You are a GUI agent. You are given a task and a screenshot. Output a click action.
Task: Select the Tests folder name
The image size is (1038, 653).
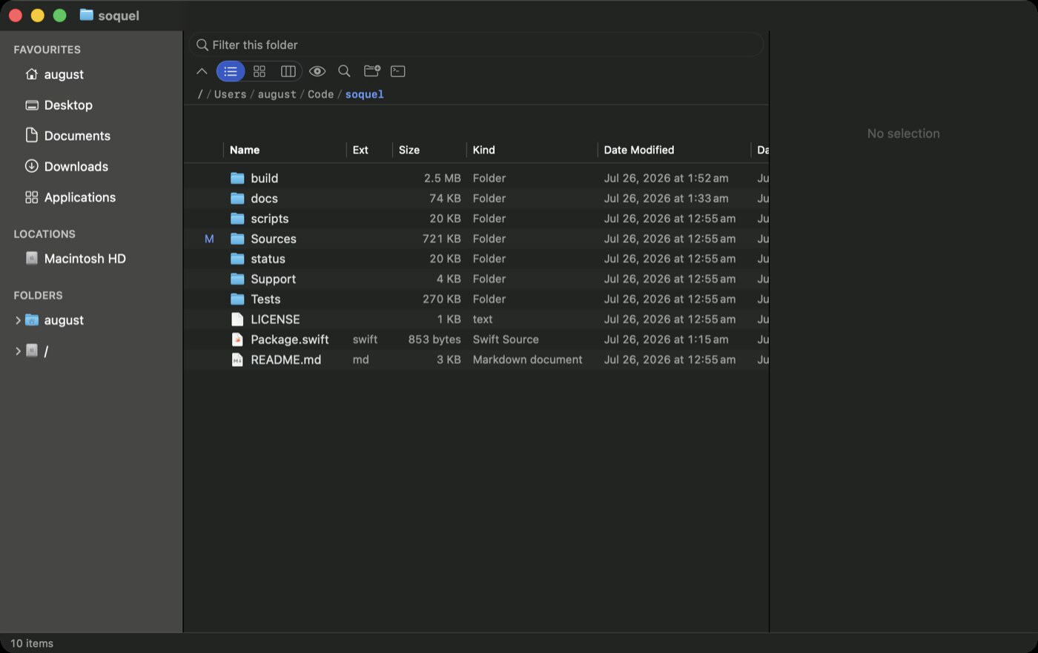click(265, 299)
